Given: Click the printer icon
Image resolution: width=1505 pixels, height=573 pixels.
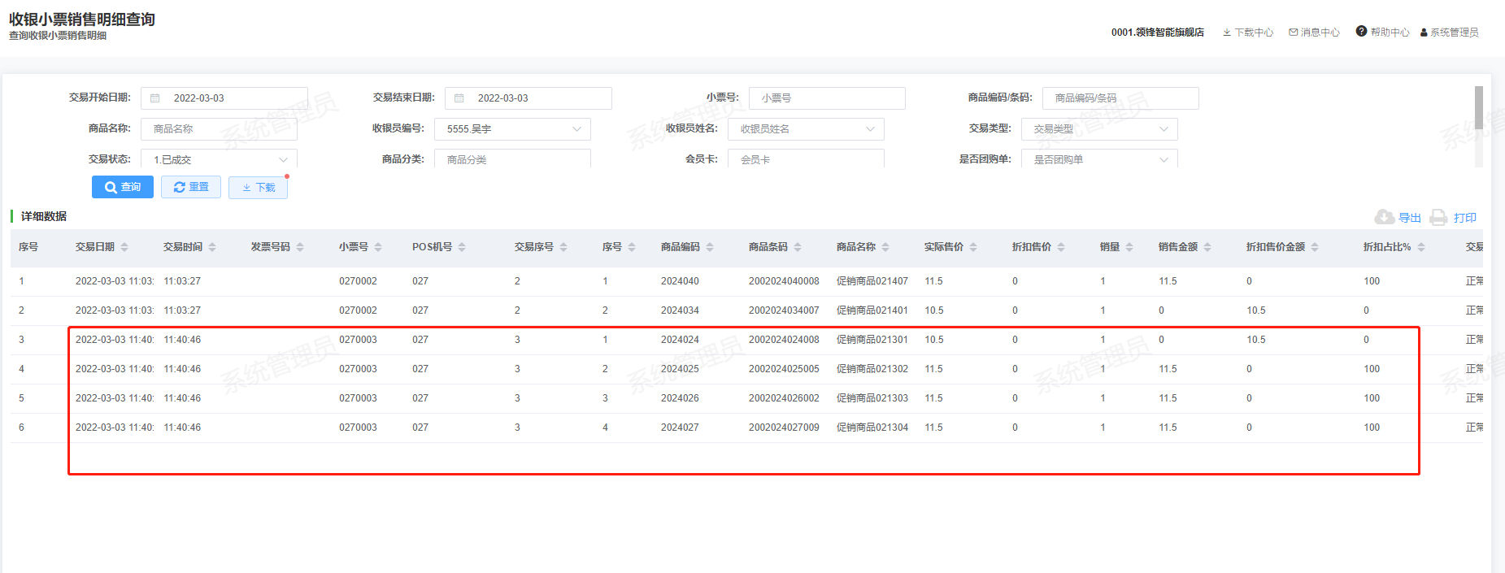Looking at the screenshot, I should click(x=1438, y=217).
